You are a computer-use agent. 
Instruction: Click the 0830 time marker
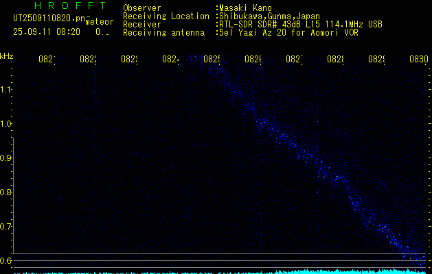419,60
